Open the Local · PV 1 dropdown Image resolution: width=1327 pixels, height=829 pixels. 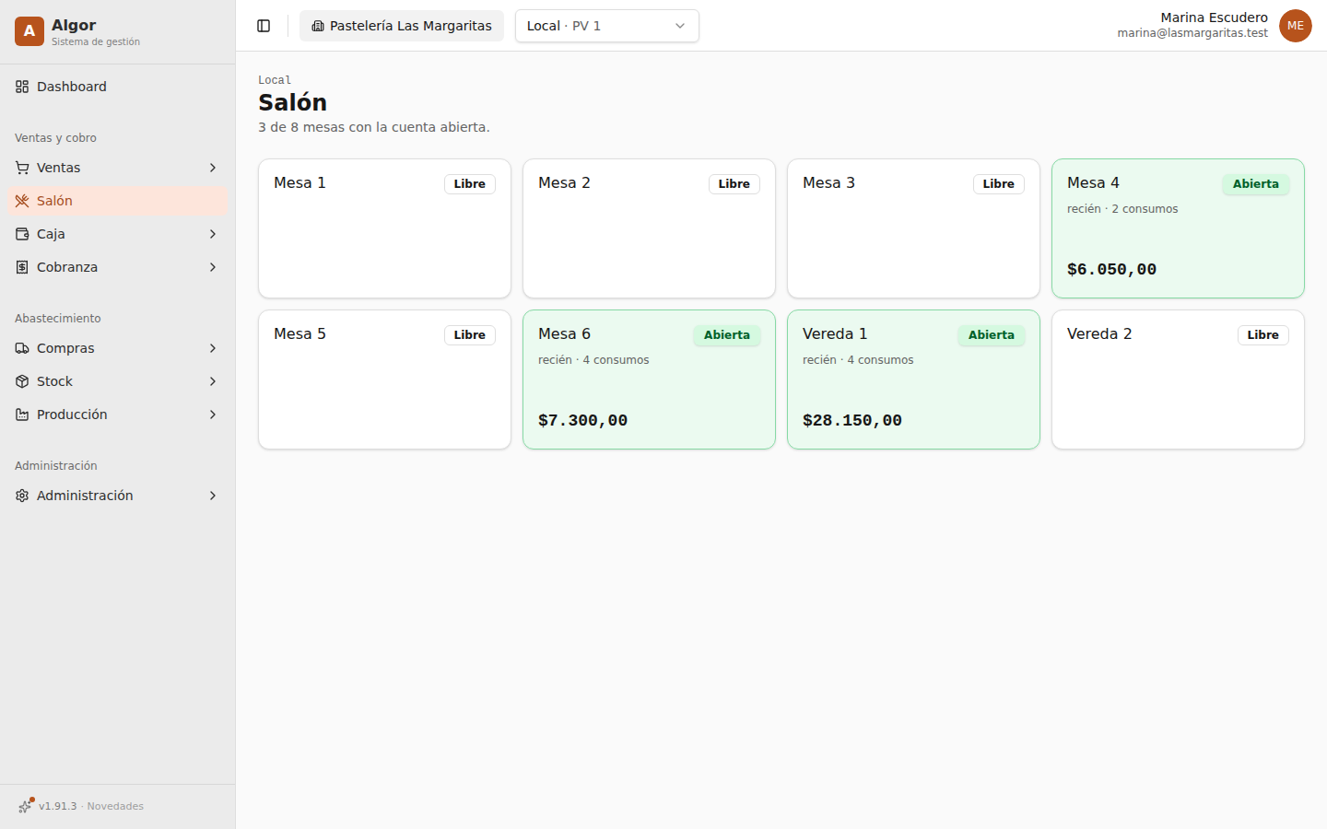(x=607, y=26)
